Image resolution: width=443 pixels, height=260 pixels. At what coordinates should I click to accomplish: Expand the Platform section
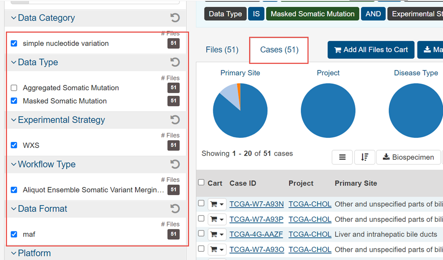14,253
